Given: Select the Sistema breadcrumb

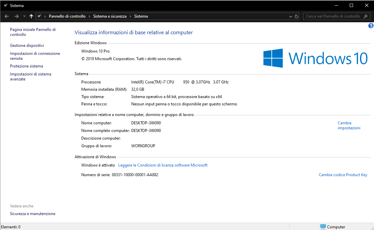Looking at the screenshot, I should point(141,16).
